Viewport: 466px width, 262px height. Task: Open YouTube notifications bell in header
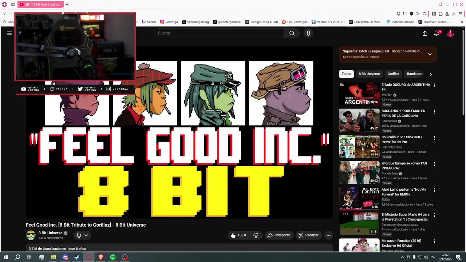click(x=437, y=33)
